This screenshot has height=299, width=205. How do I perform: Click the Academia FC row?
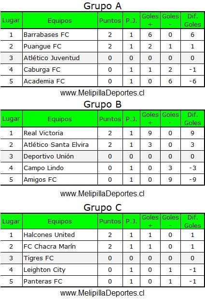click(102, 81)
